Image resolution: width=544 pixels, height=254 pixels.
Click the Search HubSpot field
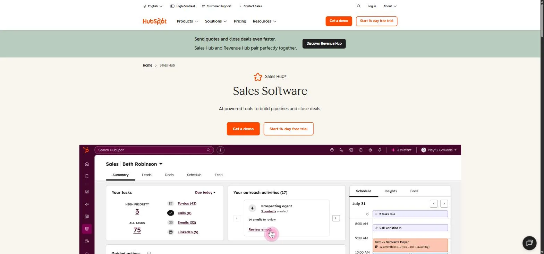pos(154,150)
